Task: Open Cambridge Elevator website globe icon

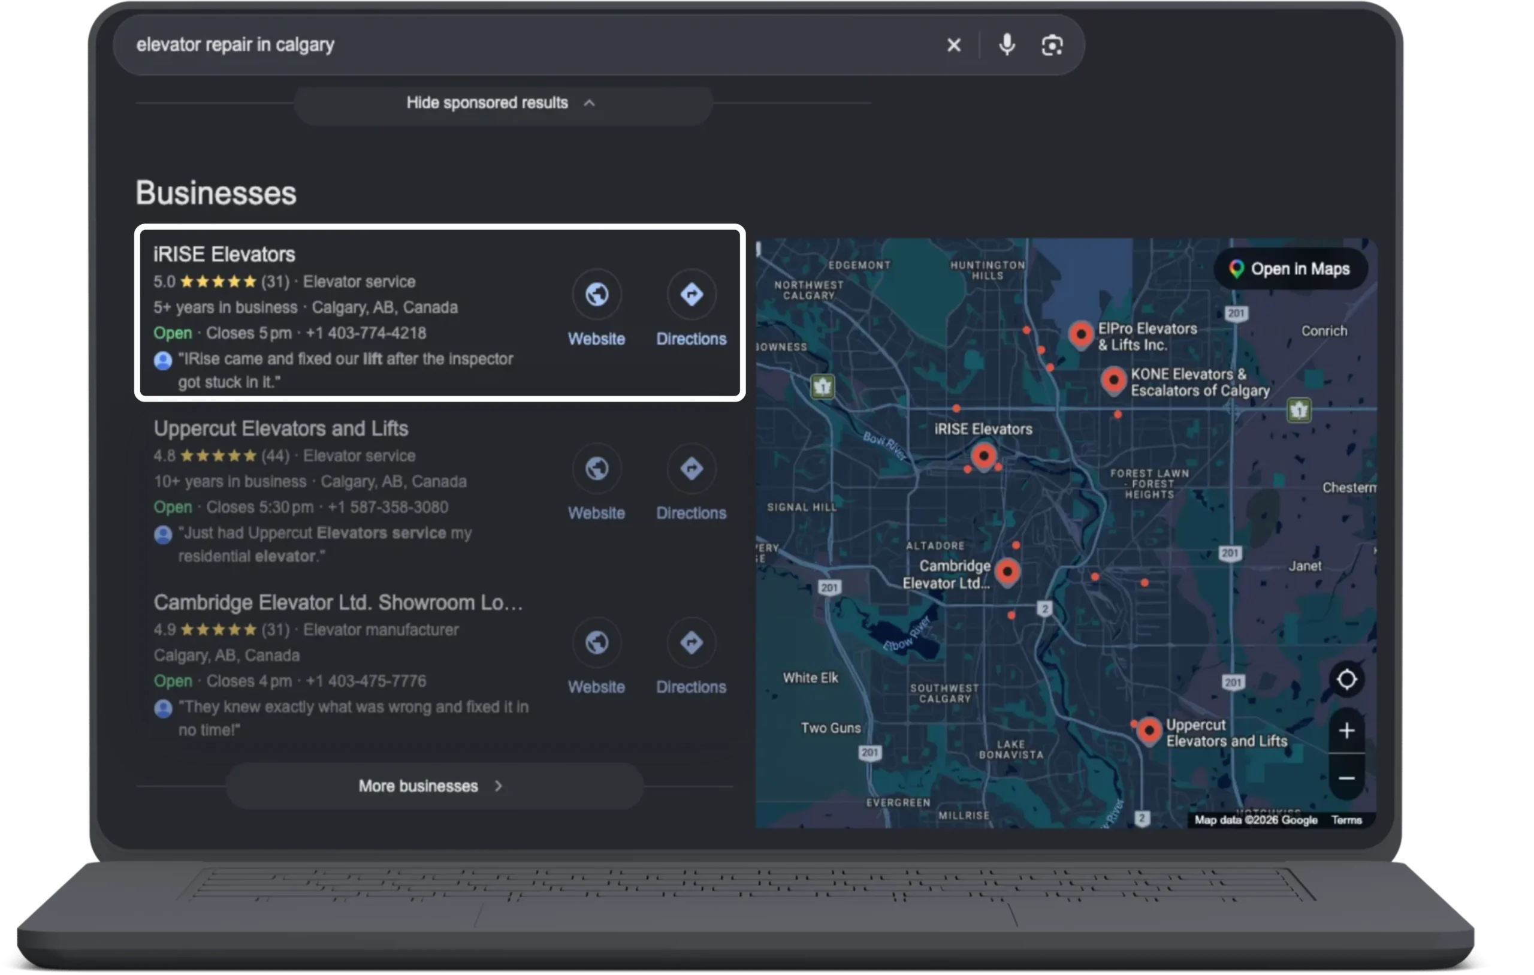Action: 596,642
